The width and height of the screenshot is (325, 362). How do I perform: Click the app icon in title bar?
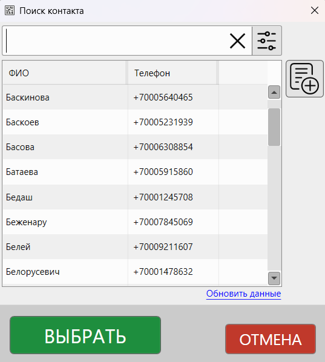tap(10, 11)
